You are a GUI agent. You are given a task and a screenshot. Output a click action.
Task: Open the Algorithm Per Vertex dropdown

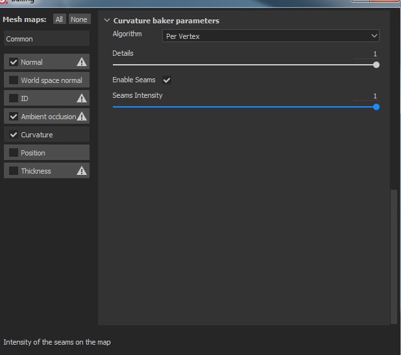(271, 36)
